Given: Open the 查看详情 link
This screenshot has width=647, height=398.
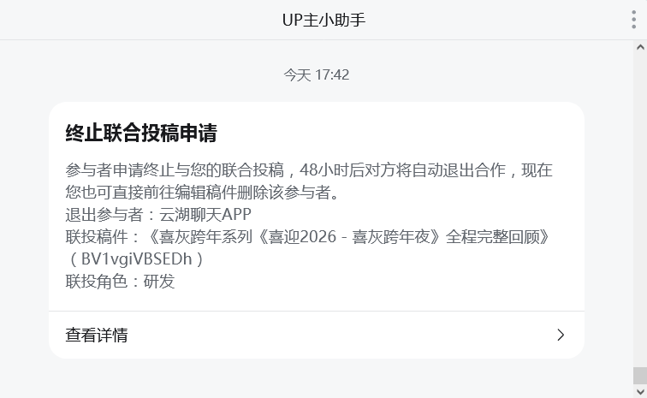Looking at the screenshot, I should click(317, 335).
